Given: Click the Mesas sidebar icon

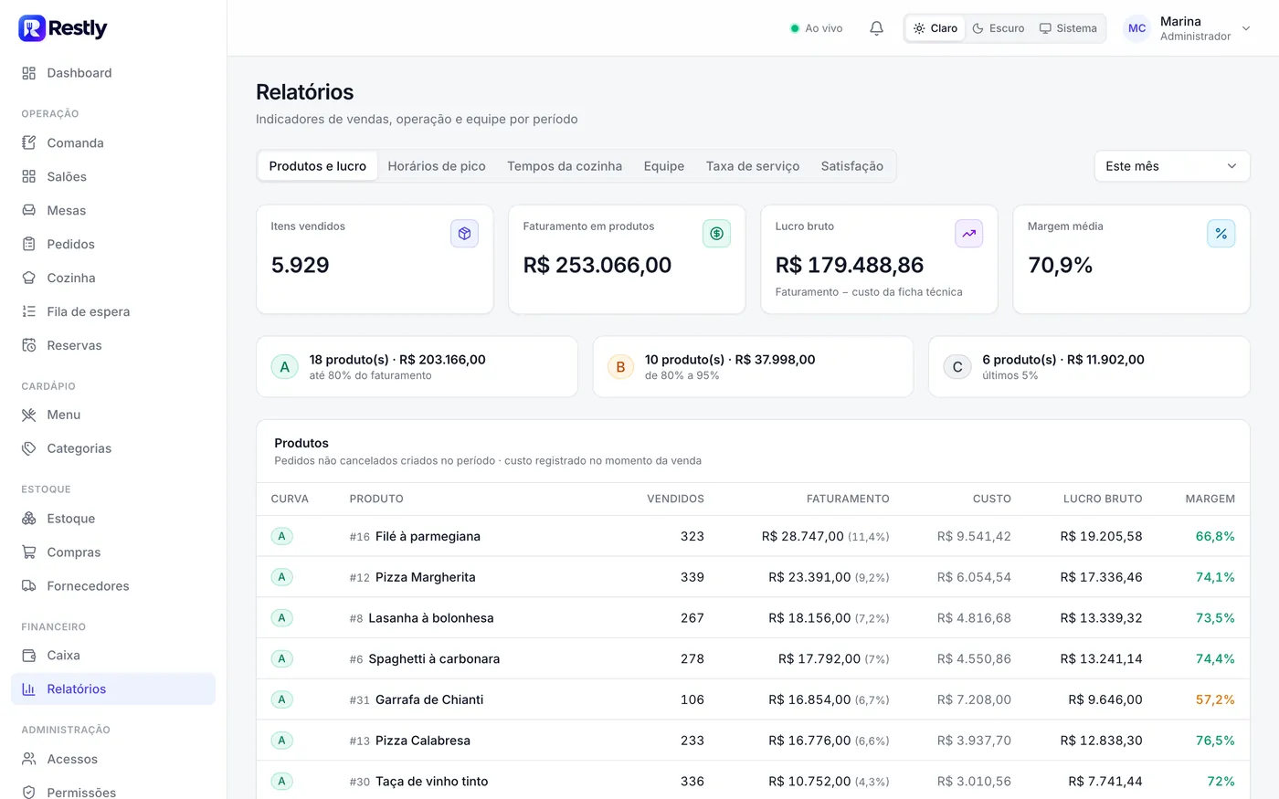Looking at the screenshot, I should [x=29, y=211].
